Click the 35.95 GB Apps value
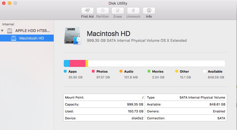Viewport: 237px width, 130px height. click(75, 77)
